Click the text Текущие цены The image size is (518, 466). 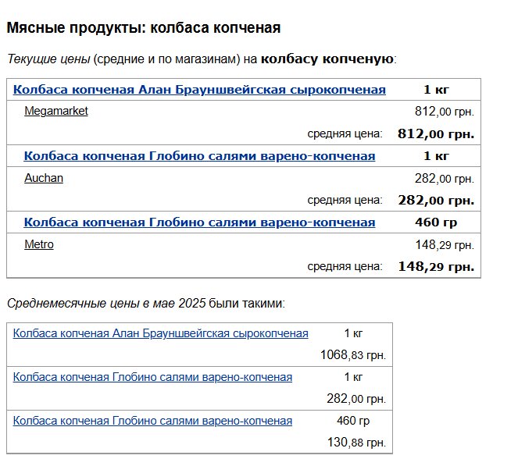click(x=48, y=59)
